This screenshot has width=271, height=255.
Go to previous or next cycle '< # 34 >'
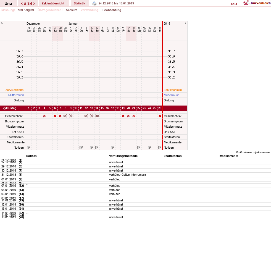28,4
